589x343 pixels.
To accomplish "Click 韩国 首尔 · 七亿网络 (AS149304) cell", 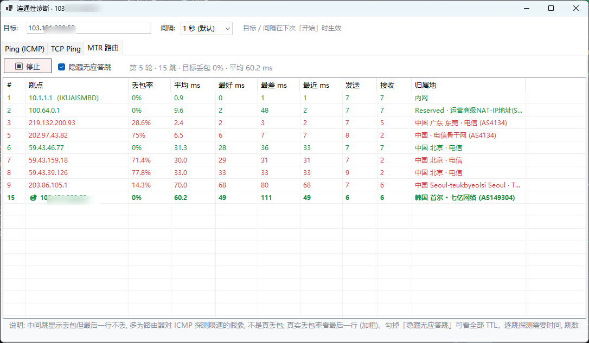I will pos(465,197).
